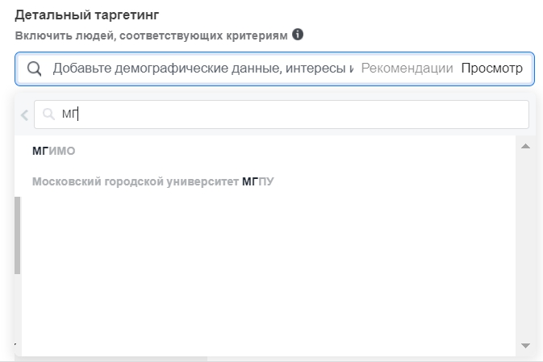Click the info icon beside Включить людей

[298, 35]
